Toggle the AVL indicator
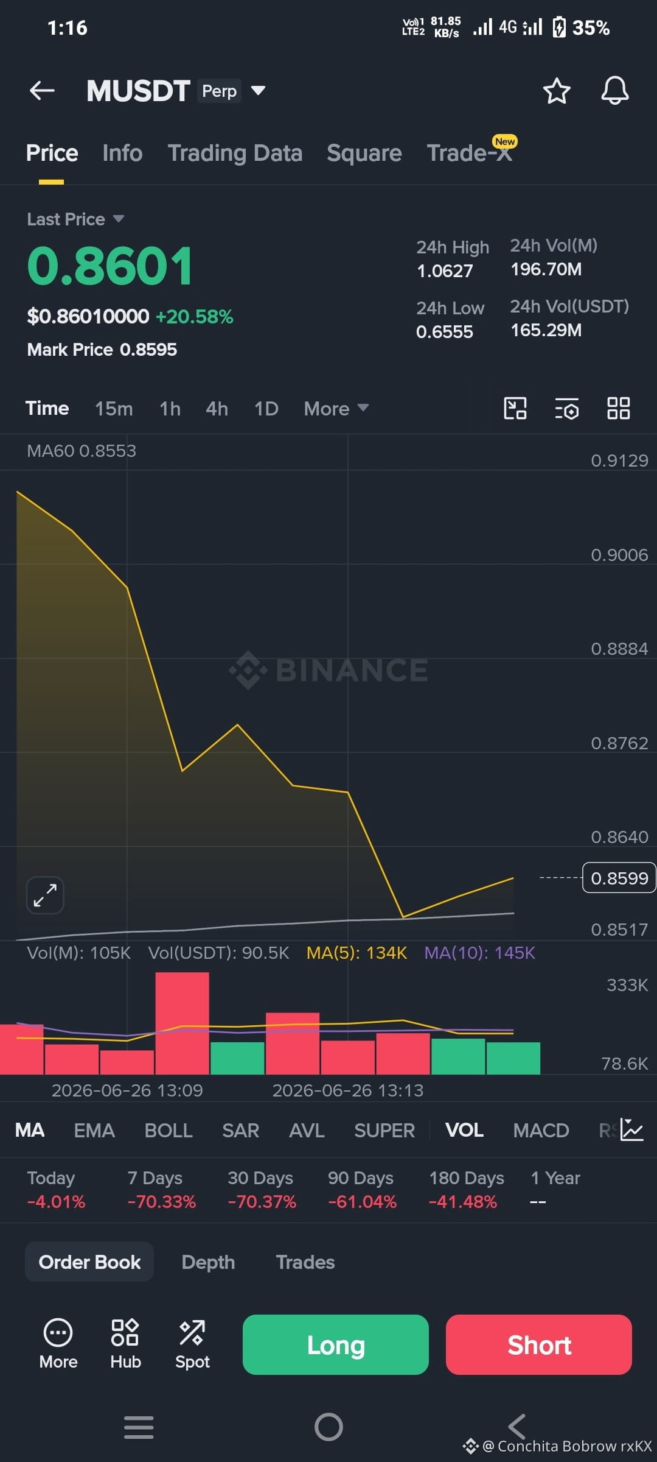Viewport: 657px width, 1462px height. [307, 1130]
